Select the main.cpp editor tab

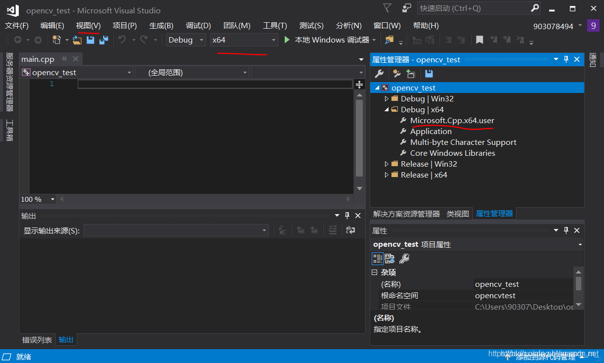38,59
